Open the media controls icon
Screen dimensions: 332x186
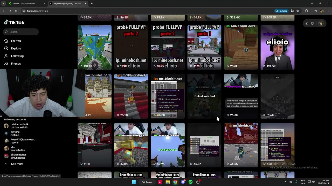tap(316, 11)
